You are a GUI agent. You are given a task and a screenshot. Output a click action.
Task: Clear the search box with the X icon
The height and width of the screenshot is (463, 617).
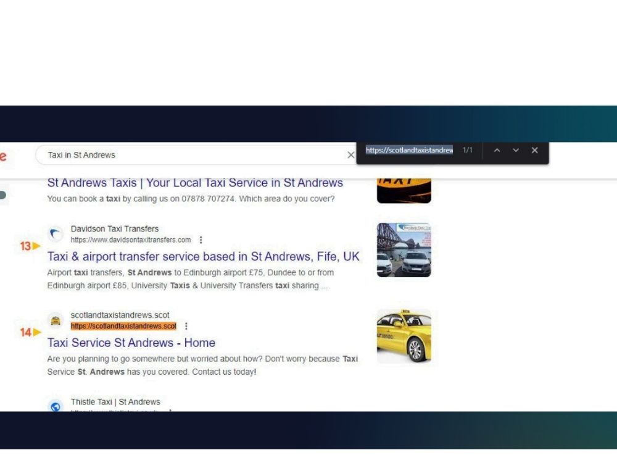[x=350, y=155]
